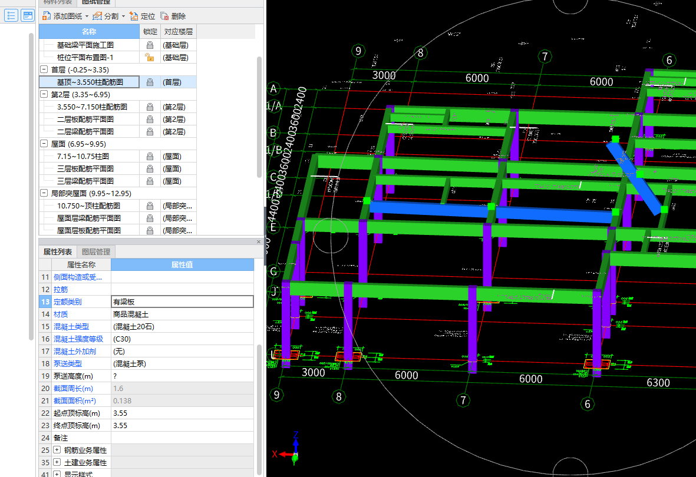Screen dimensions: 696x477
Task: Toggle lock for 二层梁配筋平面图
Action: (150, 132)
